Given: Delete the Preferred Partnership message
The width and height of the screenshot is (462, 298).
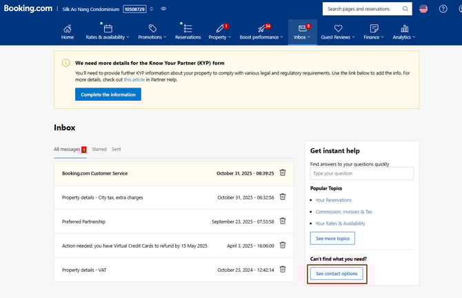Looking at the screenshot, I should [x=283, y=221].
